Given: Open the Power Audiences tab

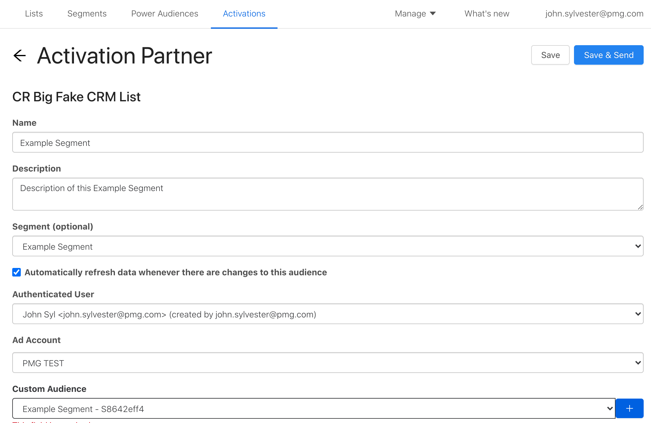Looking at the screenshot, I should tap(164, 13).
